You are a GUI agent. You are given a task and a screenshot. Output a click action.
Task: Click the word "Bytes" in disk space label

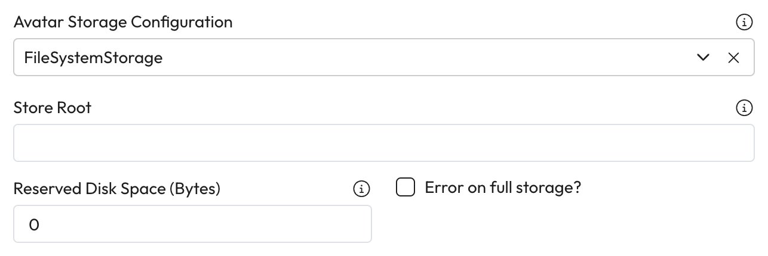pos(195,189)
